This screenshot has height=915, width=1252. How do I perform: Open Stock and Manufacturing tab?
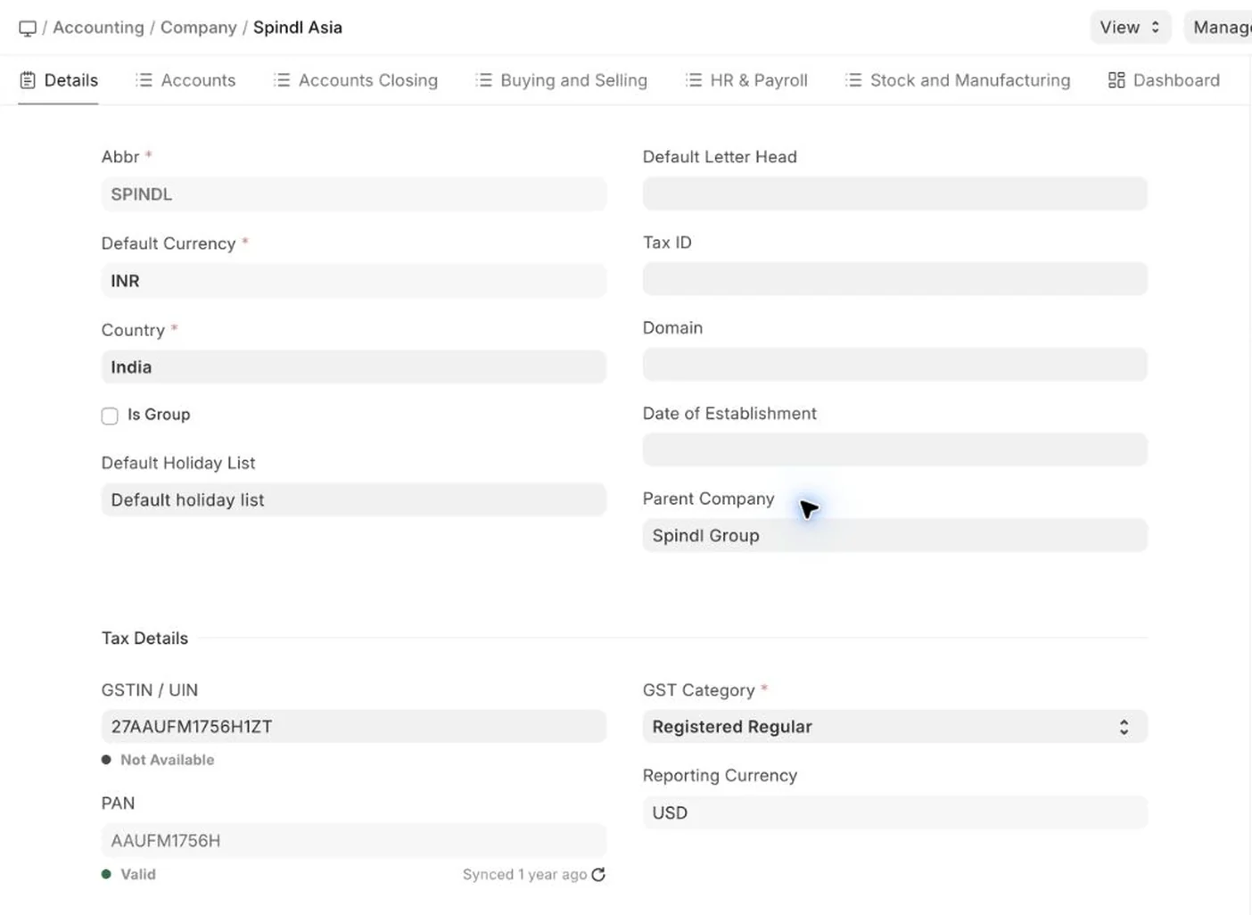click(958, 80)
